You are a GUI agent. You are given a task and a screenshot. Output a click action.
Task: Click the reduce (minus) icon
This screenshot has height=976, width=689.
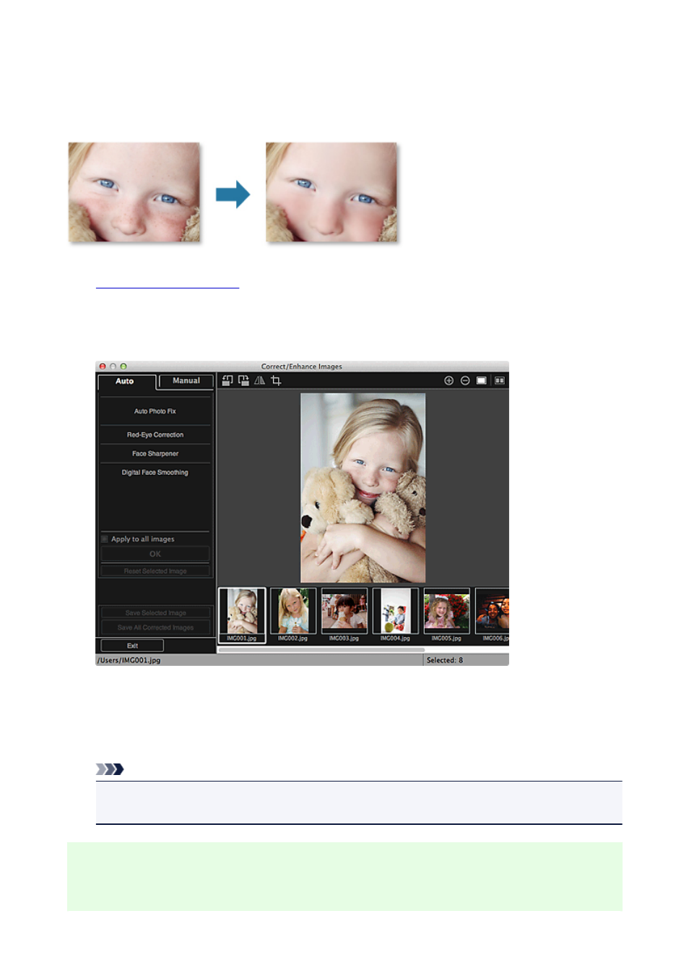point(465,380)
